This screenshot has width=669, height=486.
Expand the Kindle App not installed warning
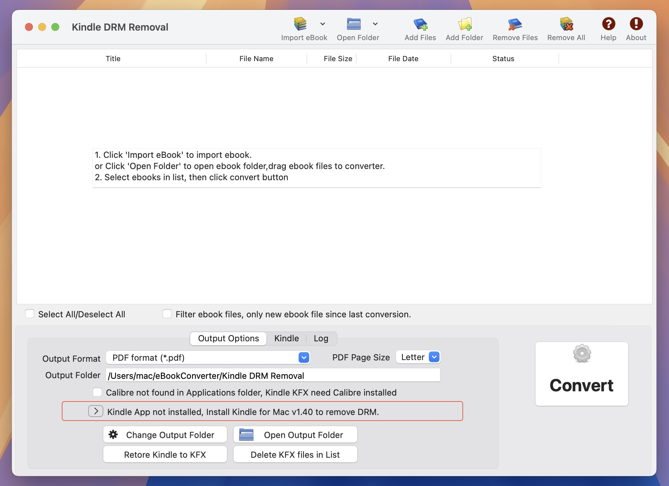[96, 411]
